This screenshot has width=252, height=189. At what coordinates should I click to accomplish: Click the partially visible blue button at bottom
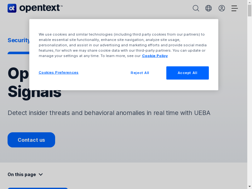pyautogui.click(x=38, y=188)
